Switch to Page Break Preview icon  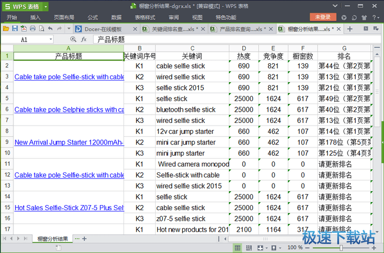point(249,248)
